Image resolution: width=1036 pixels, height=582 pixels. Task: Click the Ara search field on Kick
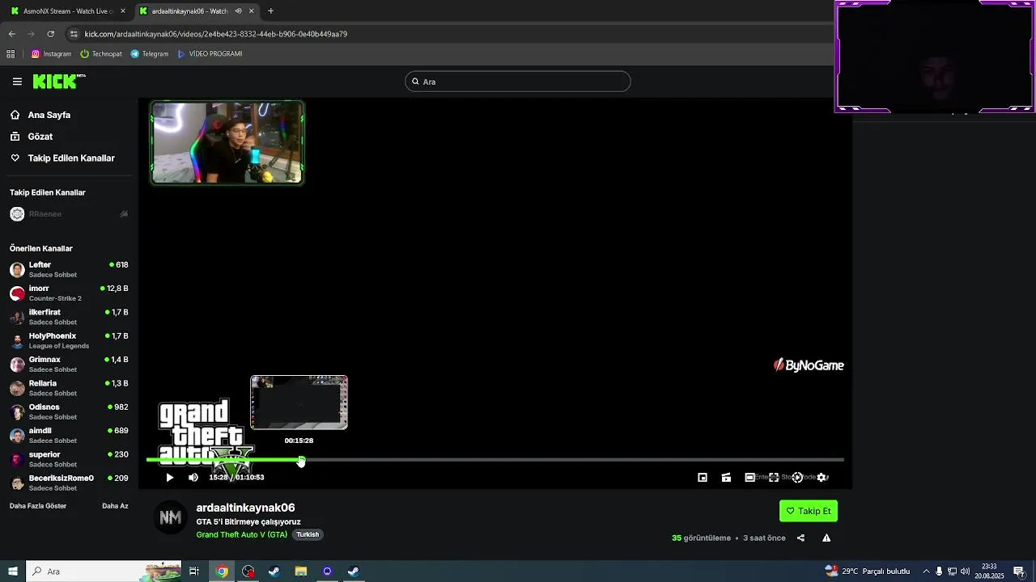click(x=517, y=82)
